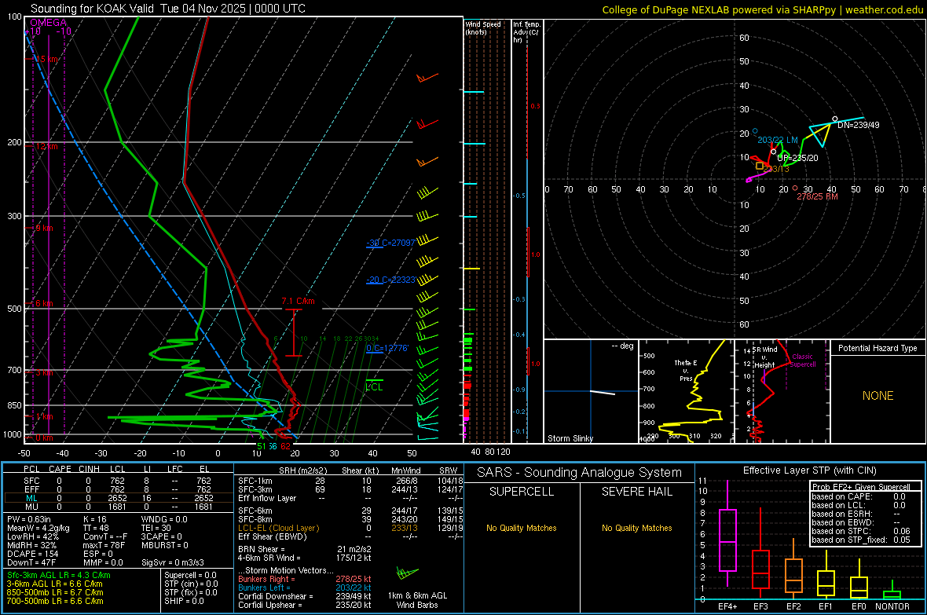The image size is (927, 615).
Task: Click the 'SHIP = 0.0' value
Action: pos(184,601)
